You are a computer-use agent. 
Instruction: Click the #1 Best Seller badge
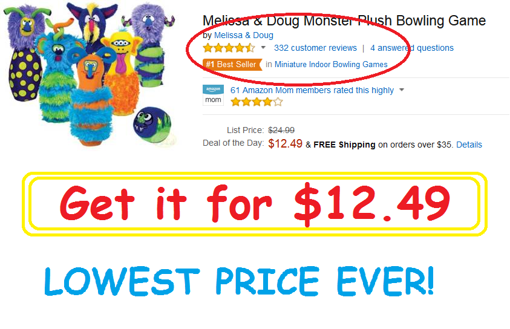pyautogui.click(x=232, y=64)
